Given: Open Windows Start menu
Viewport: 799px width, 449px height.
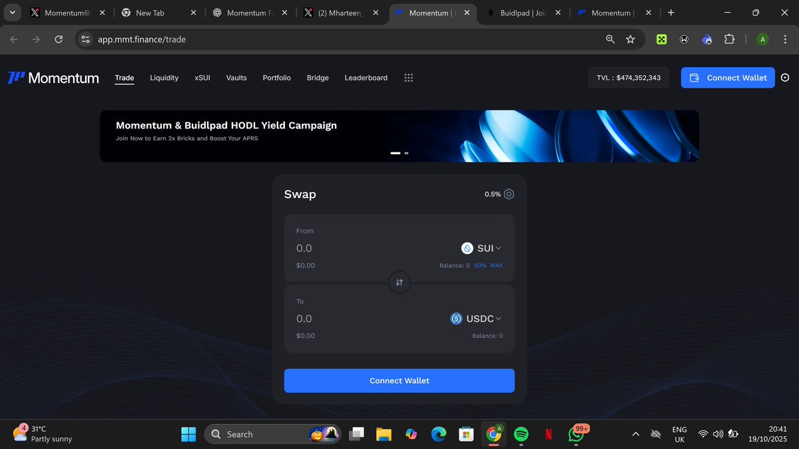Looking at the screenshot, I should pos(189,434).
